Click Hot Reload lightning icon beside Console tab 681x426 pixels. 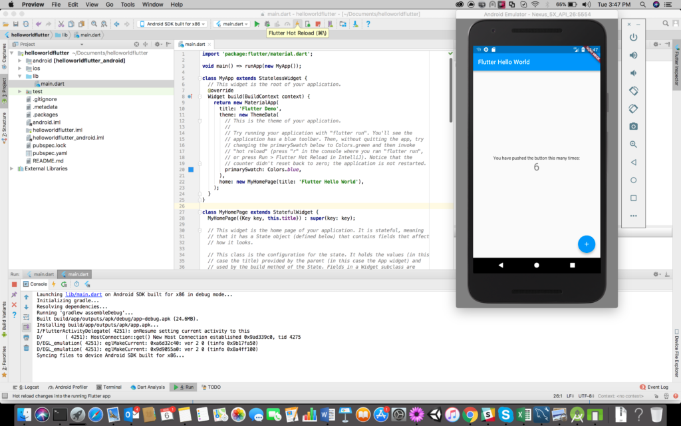click(54, 284)
